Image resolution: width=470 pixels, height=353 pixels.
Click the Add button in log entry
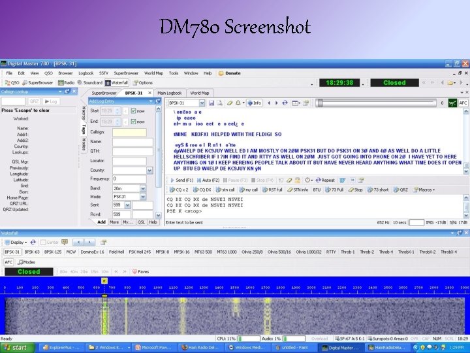coord(101,222)
